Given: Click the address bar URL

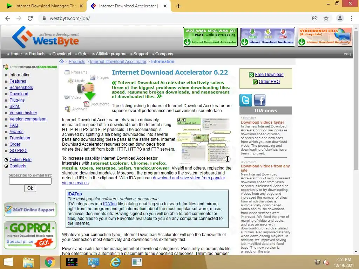Looking at the screenshot, I should coord(70,18).
